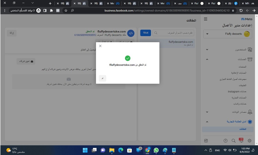Open the hamburger menu beside the Meta logo
The image size is (258, 155).
pyautogui.click(x=206, y=19)
